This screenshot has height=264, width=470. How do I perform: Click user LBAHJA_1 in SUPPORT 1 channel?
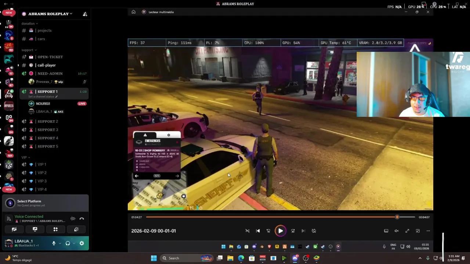click(58, 111)
